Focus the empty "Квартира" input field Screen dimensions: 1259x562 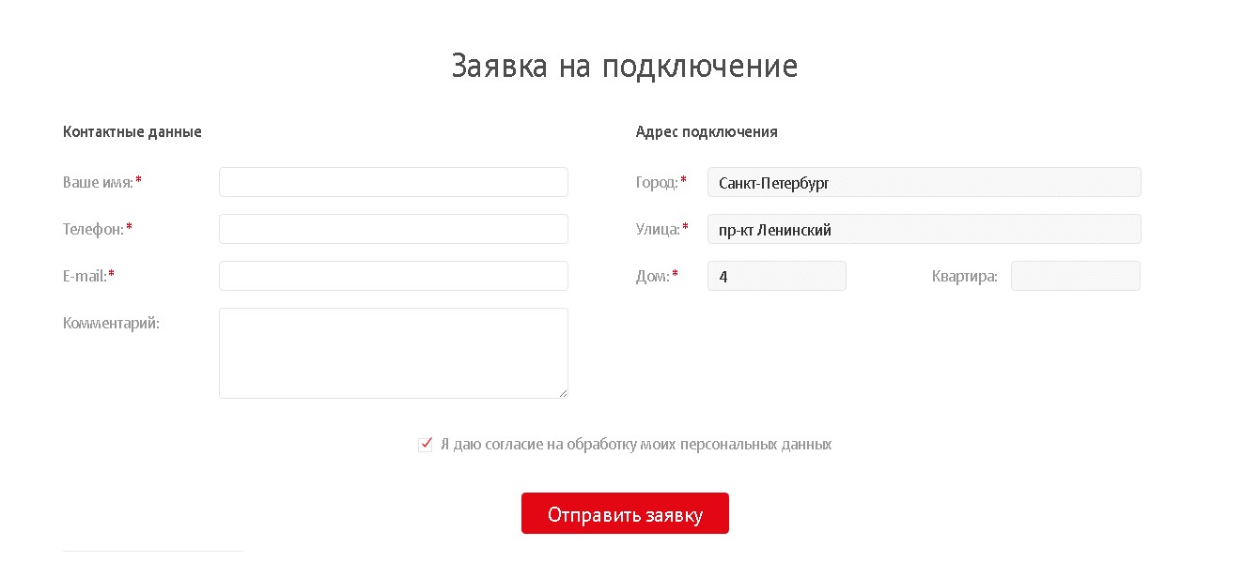point(1075,276)
